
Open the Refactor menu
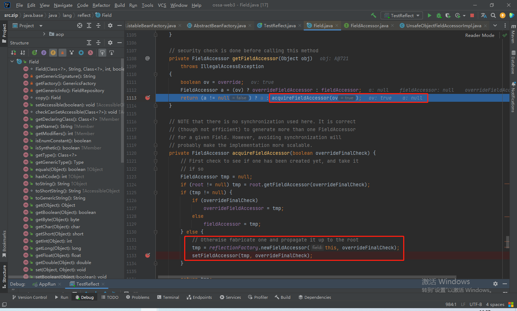[x=101, y=5]
